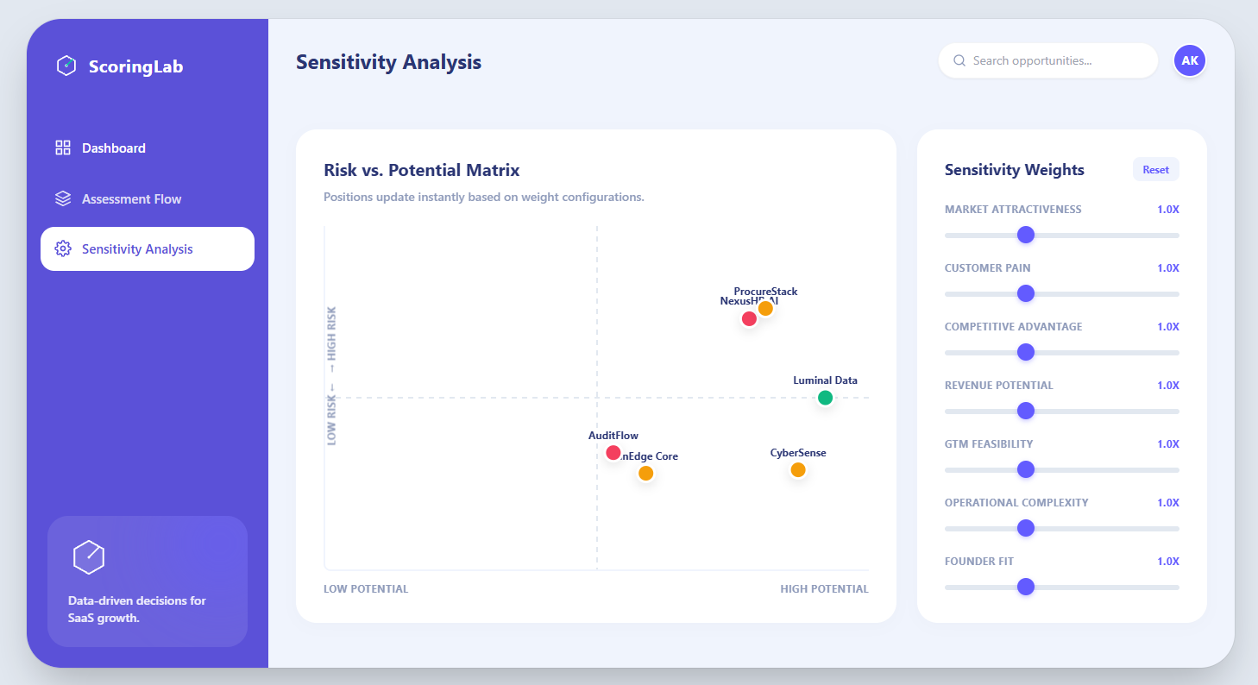Image resolution: width=1258 pixels, height=685 pixels.
Task: Click the ScoringLab hexagon logo icon
Action: (66, 66)
